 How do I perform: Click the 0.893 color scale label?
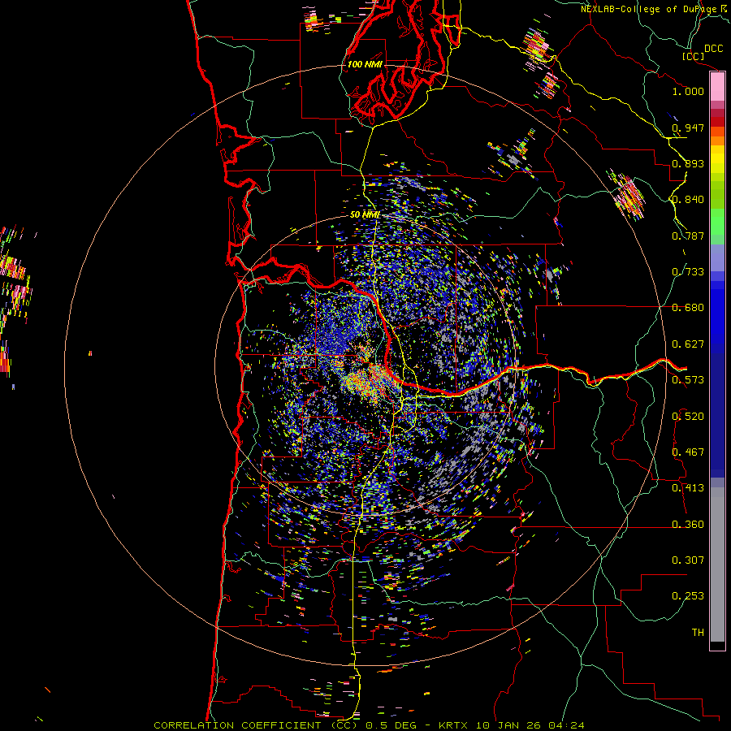coord(688,163)
